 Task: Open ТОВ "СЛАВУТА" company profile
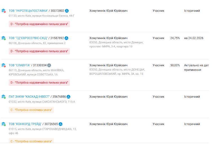tap(19, 65)
